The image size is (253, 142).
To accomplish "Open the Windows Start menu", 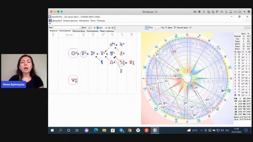I will (x=52, y=130).
